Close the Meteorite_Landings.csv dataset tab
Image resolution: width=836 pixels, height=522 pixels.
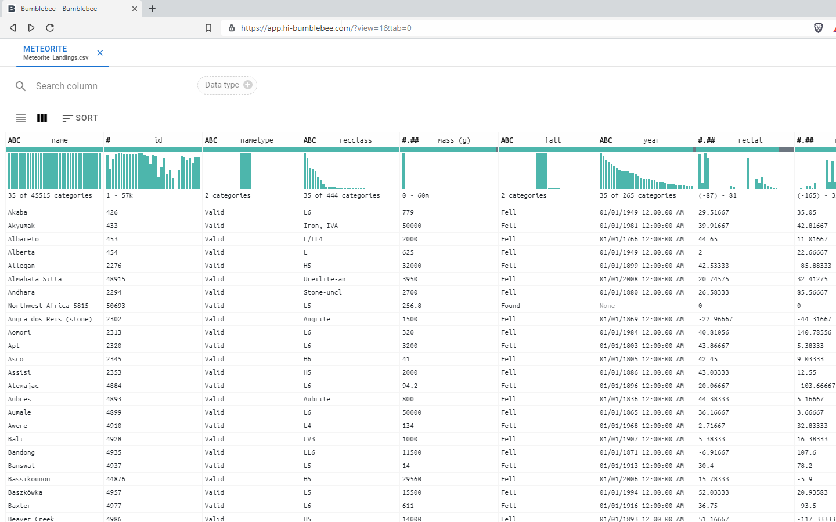coord(99,53)
